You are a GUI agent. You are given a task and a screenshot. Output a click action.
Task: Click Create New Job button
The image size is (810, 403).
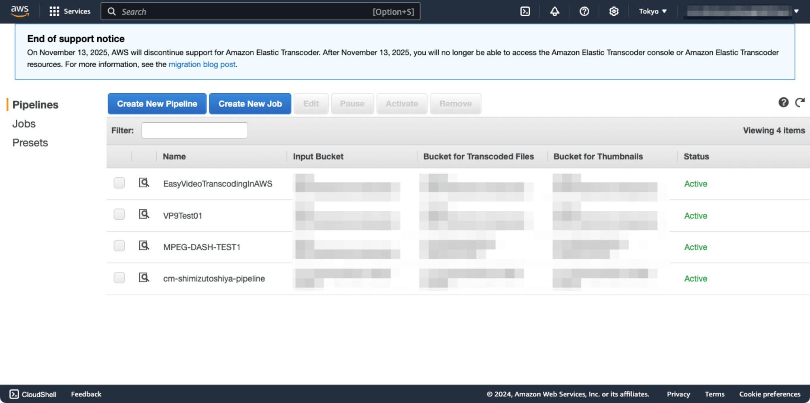tap(250, 104)
